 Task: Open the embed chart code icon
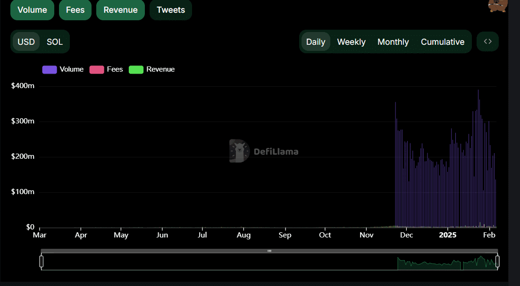[x=487, y=41]
